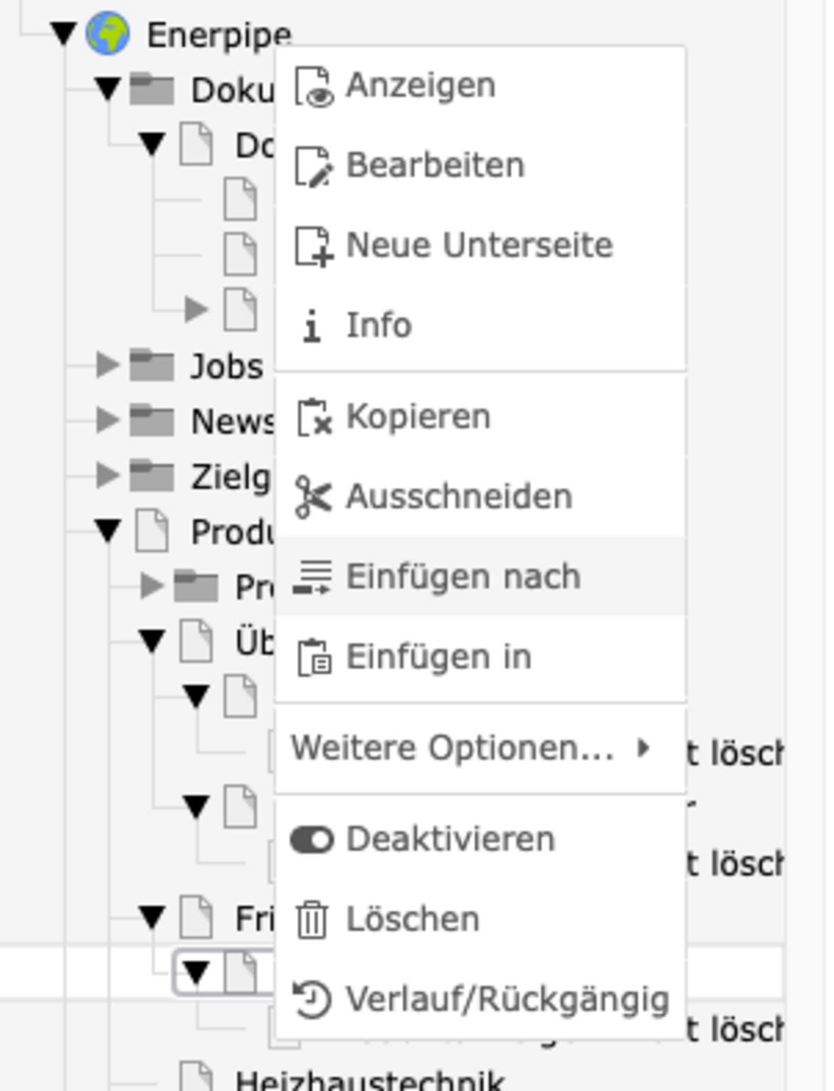Viewport: 834px width, 1091px height.
Task: Click the Neue Unterseite plus-page icon
Action: point(314,246)
